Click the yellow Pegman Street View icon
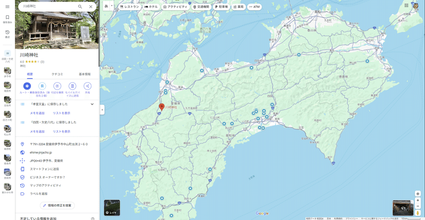Viewport: 425px width, 220px height. click(418, 213)
